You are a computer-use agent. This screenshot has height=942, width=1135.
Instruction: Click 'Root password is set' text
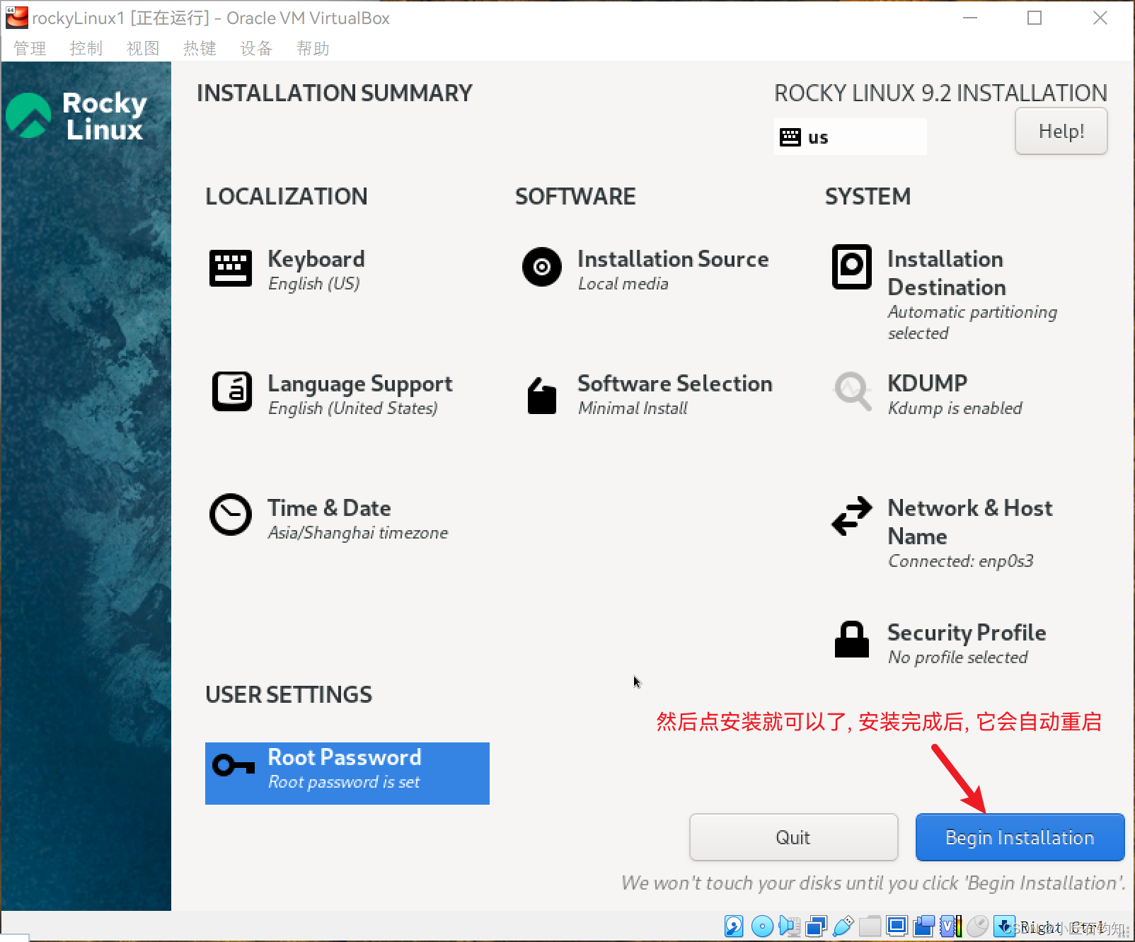[x=344, y=781]
